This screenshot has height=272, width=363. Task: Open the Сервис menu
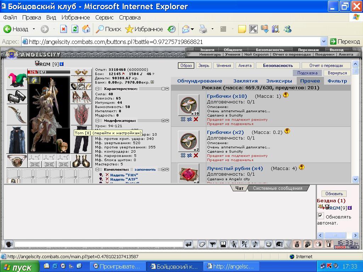[105, 17]
